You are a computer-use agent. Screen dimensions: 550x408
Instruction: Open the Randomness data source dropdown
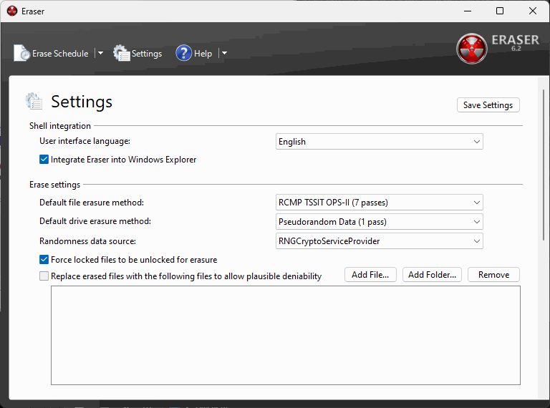pyautogui.click(x=379, y=241)
